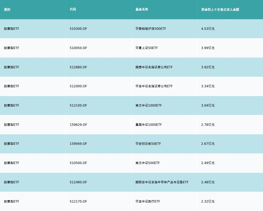Click the 代码 column header

[73, 9]
